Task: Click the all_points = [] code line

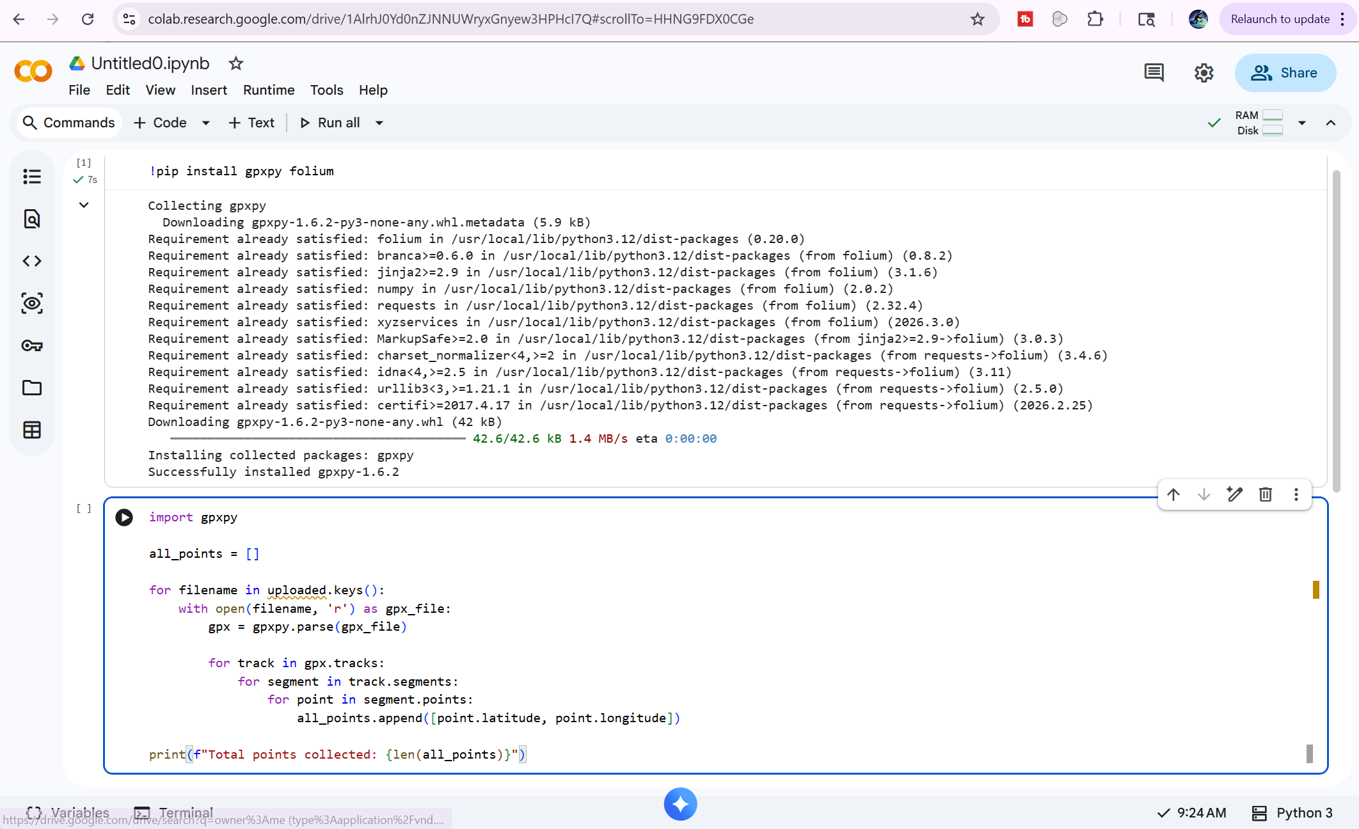Action: (x=204, y=553)
